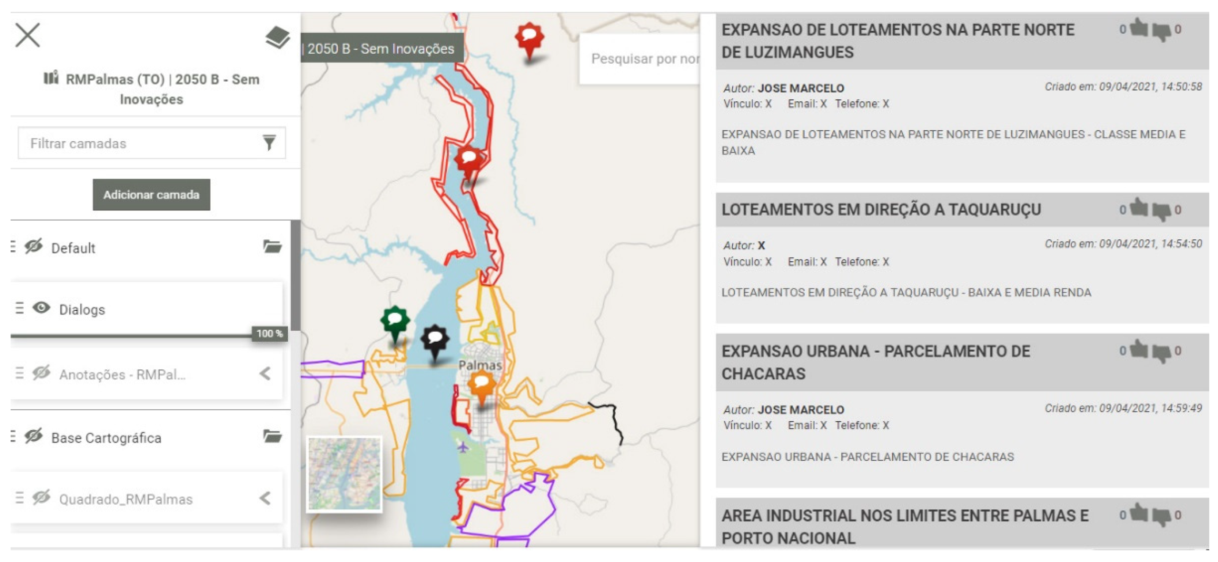The height and width of the screenshot is (562, 1218).
Task: Show the Default layer group
Action: pyautogui.click(x=34, y=247)
